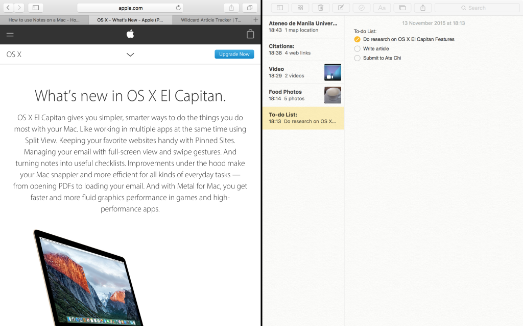This screenshot has width=523, height=326.
Task: Go back in Safari
Action: pyautogui.click(x=8, y=8)
